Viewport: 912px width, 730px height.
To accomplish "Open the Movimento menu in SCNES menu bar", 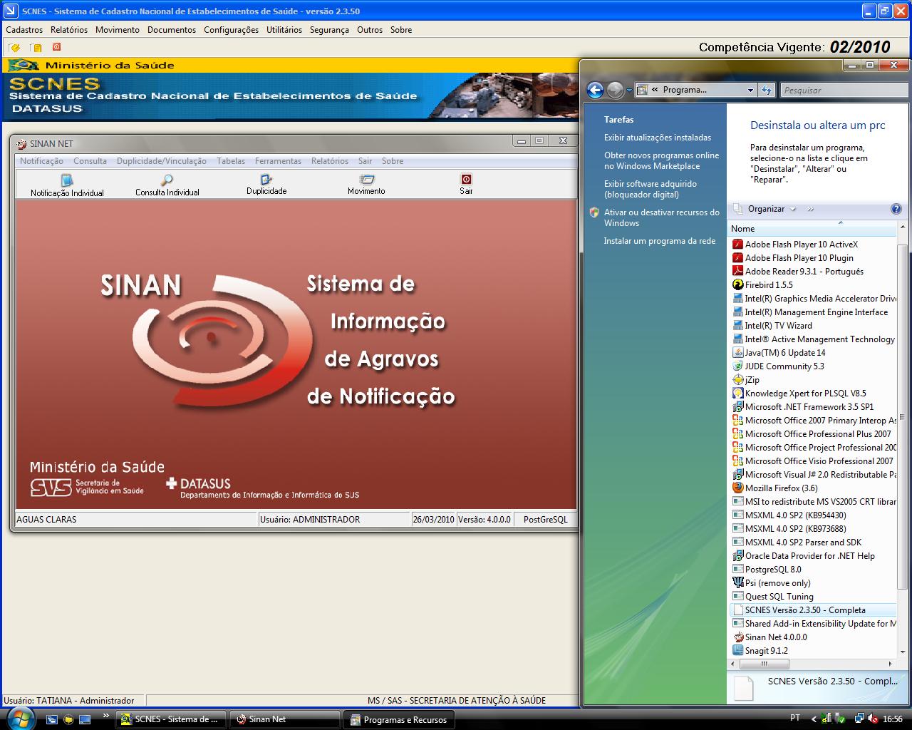I will (x=118, y=30).
